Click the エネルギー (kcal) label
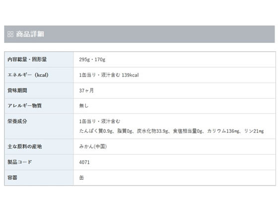This screenshot has width=278, height=209. pos(28,75)
